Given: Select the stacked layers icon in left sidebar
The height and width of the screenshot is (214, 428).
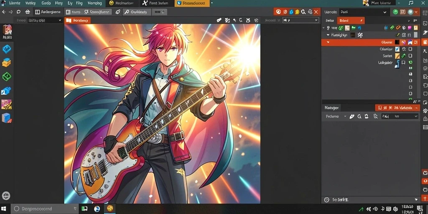Looking at the screenshot, I should 7,63.
